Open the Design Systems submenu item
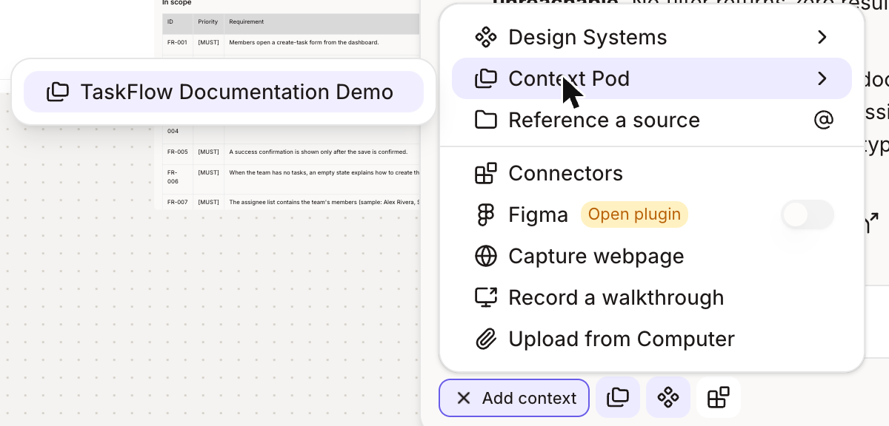 coord(652,37)
